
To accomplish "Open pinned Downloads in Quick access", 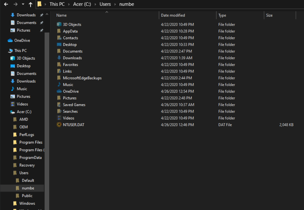I will click(x=26, y=15).
